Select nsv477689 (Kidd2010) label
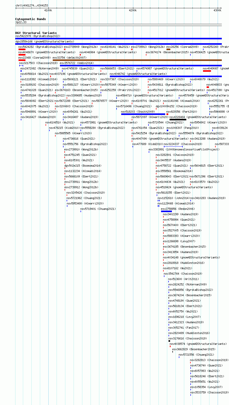Screen dimensions: 229x405 tap(148, 144)
